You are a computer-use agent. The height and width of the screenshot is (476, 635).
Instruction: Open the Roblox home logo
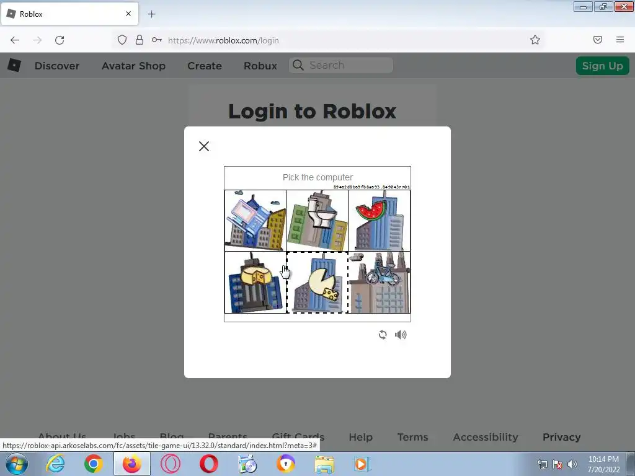tap(14, 65)
